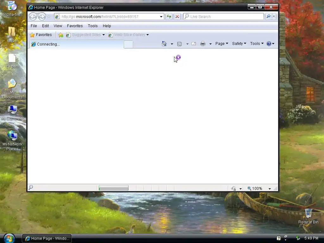Expand the Print dropdown arrow
324x243 pixels.
pos(210,44)
